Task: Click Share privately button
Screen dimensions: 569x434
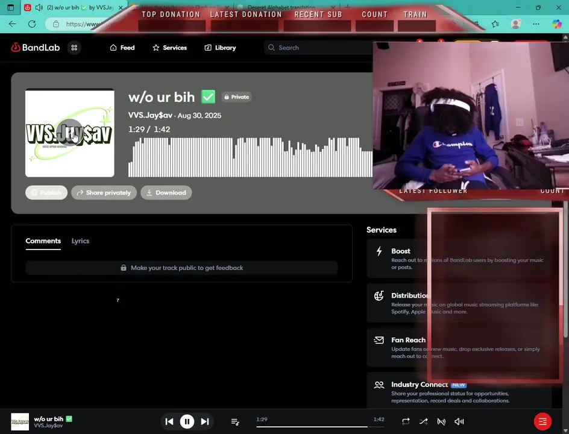Action: [104, 192]
